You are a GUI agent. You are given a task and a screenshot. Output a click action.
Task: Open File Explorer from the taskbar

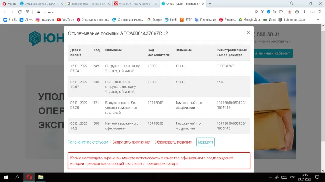point(41,177)
